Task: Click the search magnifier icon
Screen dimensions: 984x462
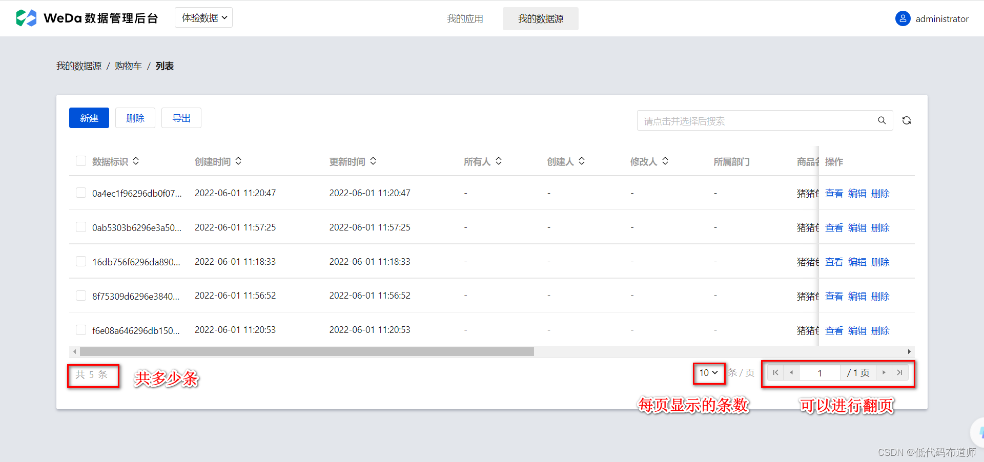Action: point(881,120)
